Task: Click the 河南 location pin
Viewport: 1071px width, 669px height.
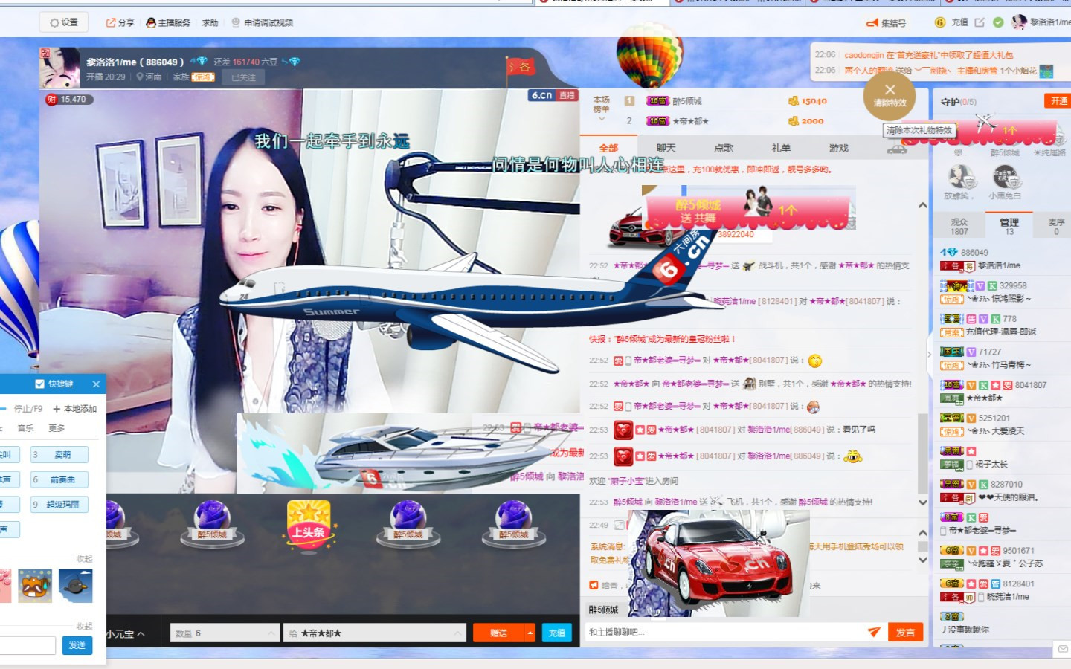Action: (140, 77)
